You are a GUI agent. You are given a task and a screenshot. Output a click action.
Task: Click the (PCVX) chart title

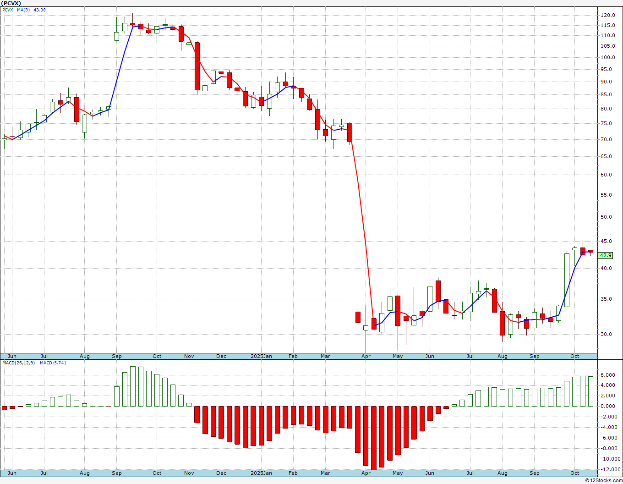[11, 3]
